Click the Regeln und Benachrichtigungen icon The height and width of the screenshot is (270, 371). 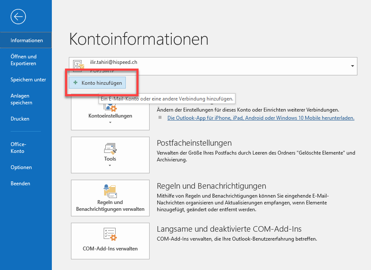coord(110,190)
